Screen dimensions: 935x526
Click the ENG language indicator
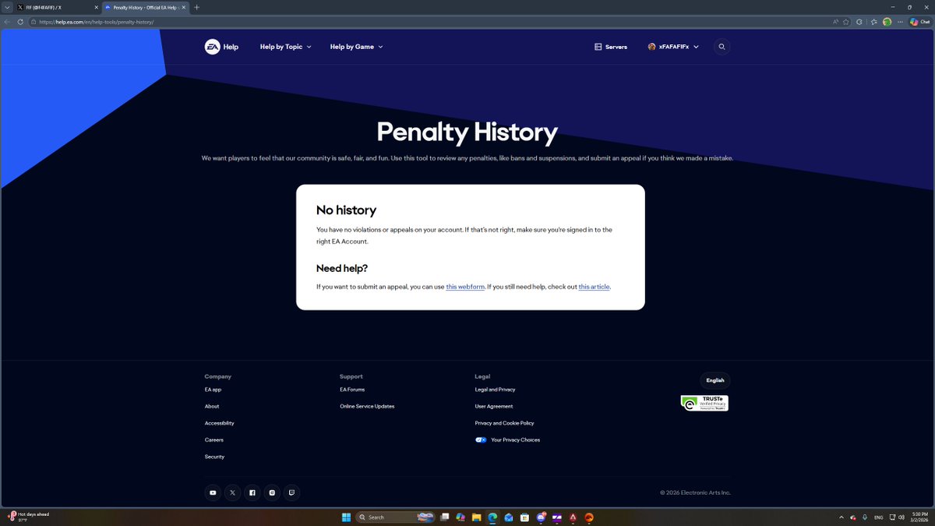(879, 517)
